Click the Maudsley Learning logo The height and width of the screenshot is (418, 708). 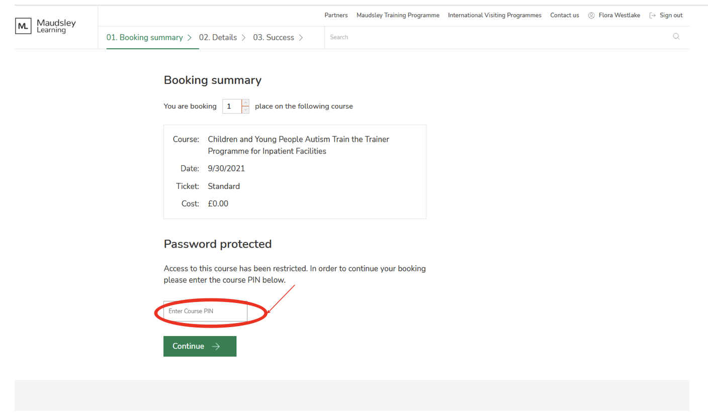[x=46, y=26]
